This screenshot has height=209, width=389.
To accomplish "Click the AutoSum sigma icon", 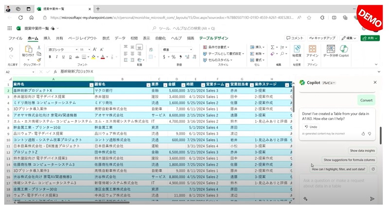I will pos(273,47).
